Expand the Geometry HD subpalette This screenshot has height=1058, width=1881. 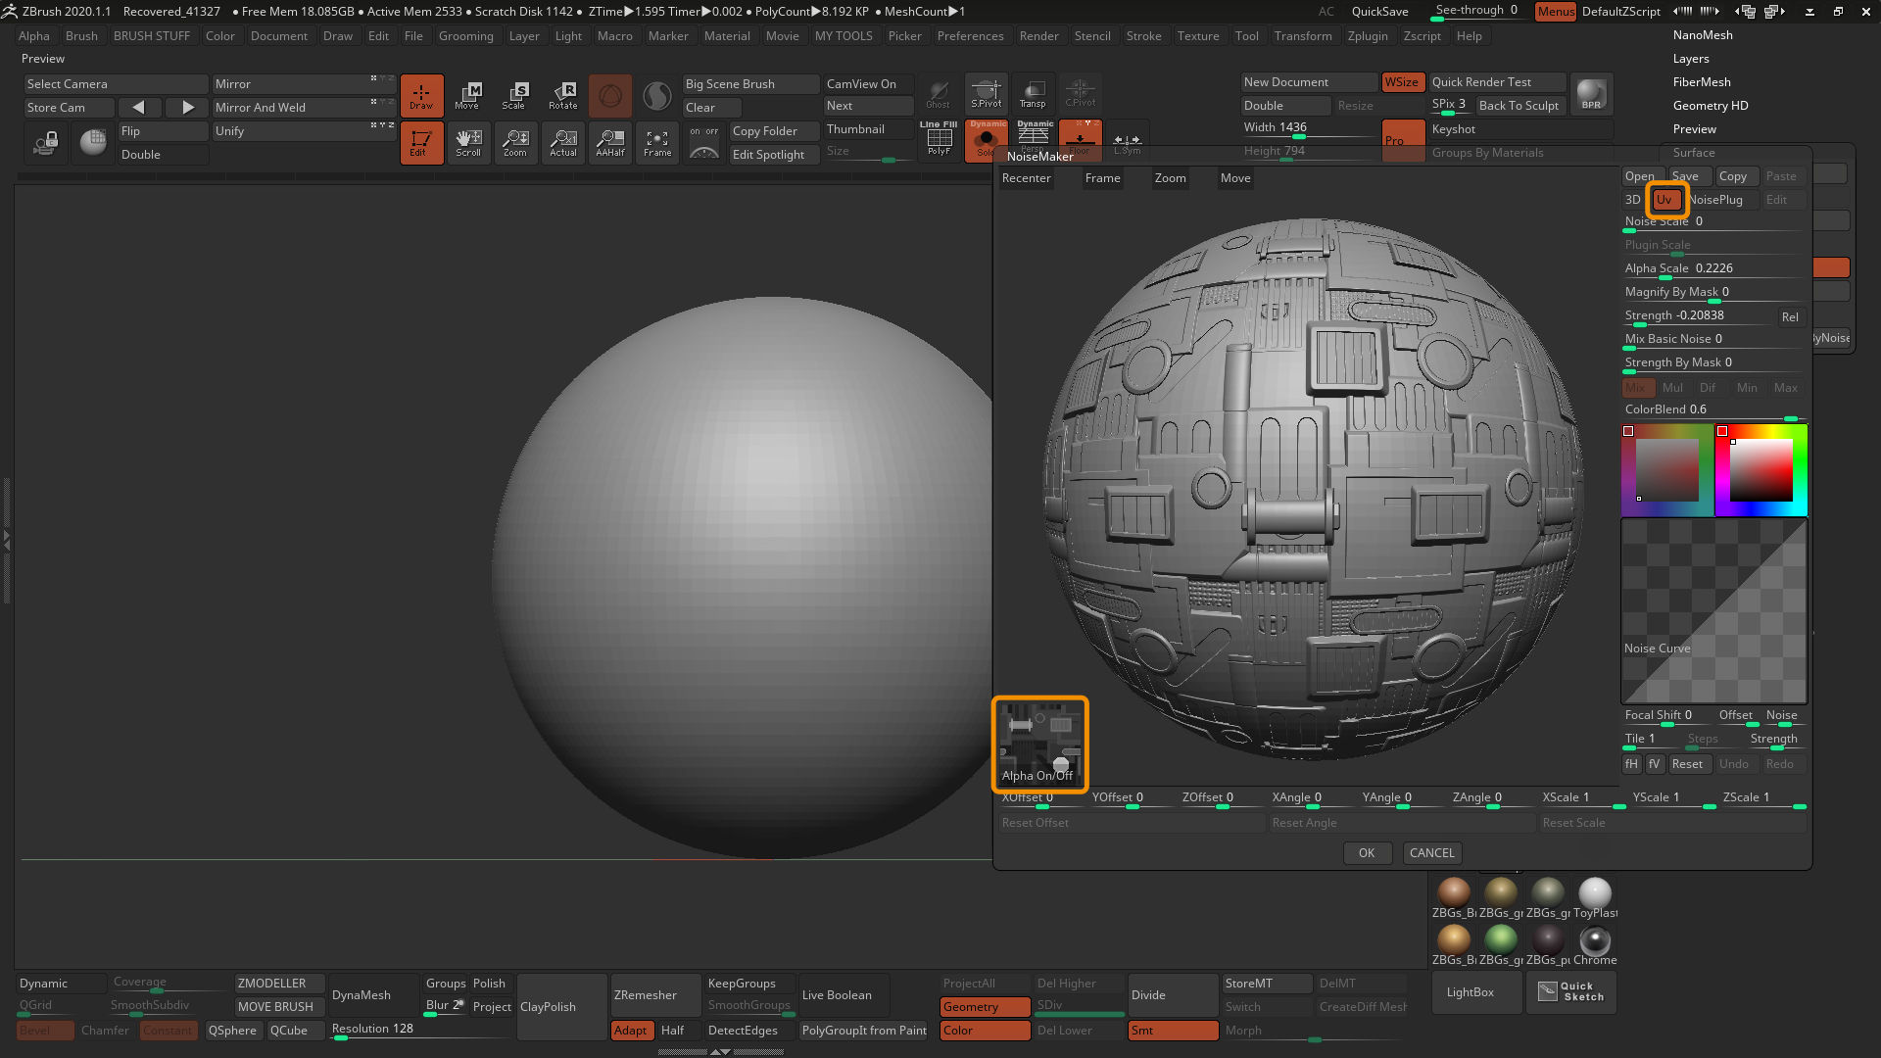click(1711, 106)
